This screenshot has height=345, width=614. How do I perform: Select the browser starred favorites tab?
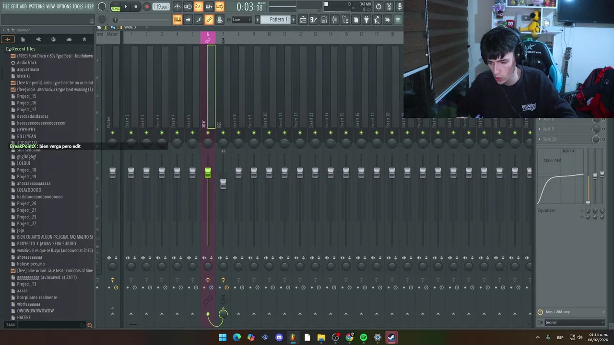coord(84,39)
